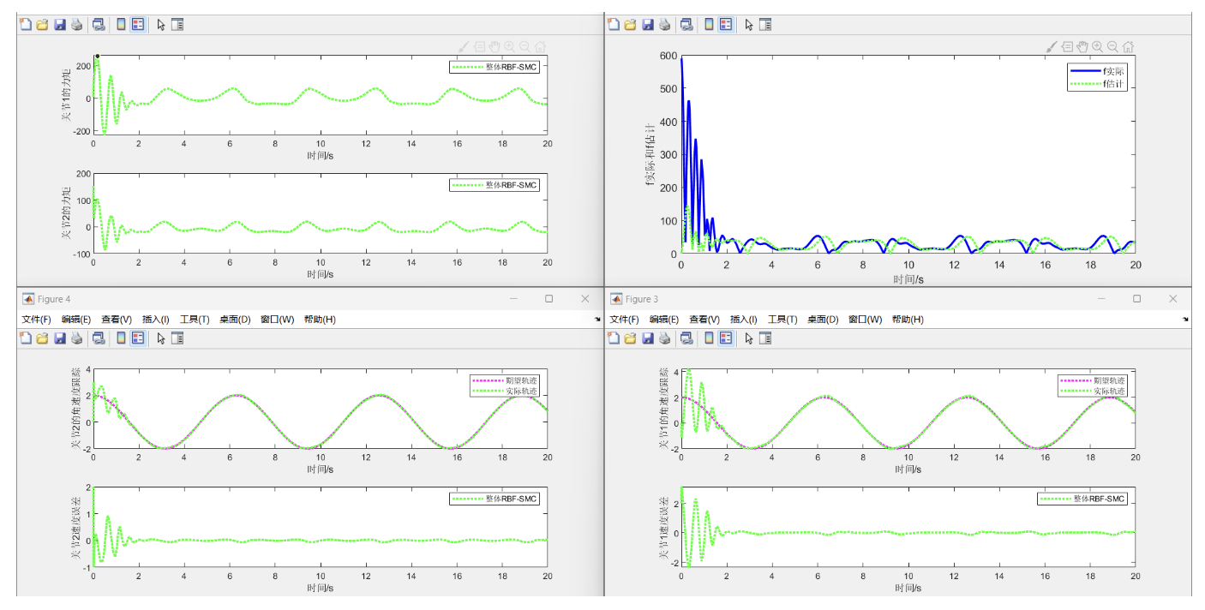The height and width of the screenshot is (610, 1205).
Task: Open 桌面(D) menu in Figure 4
Action: click(x=235, y=320)
